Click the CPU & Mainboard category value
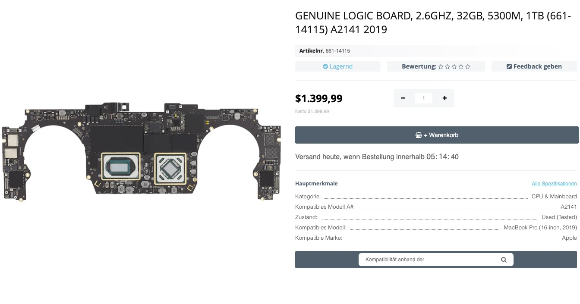 554,196
